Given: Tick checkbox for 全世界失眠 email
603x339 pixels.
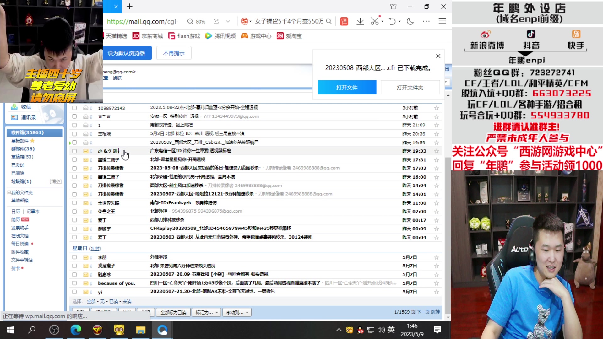Looking at the screenshot, I should (x=74, y=203).
